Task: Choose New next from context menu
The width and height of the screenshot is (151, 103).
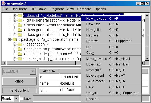Action: [x=111, y=24]
